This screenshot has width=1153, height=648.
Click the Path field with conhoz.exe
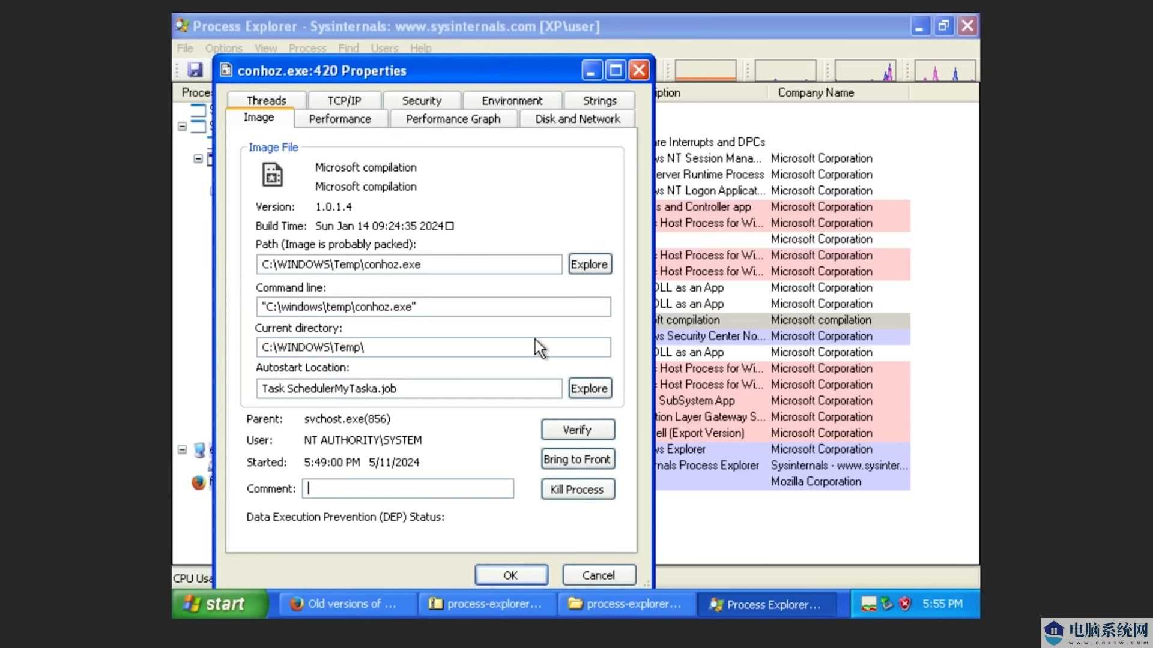pos(409,264)
